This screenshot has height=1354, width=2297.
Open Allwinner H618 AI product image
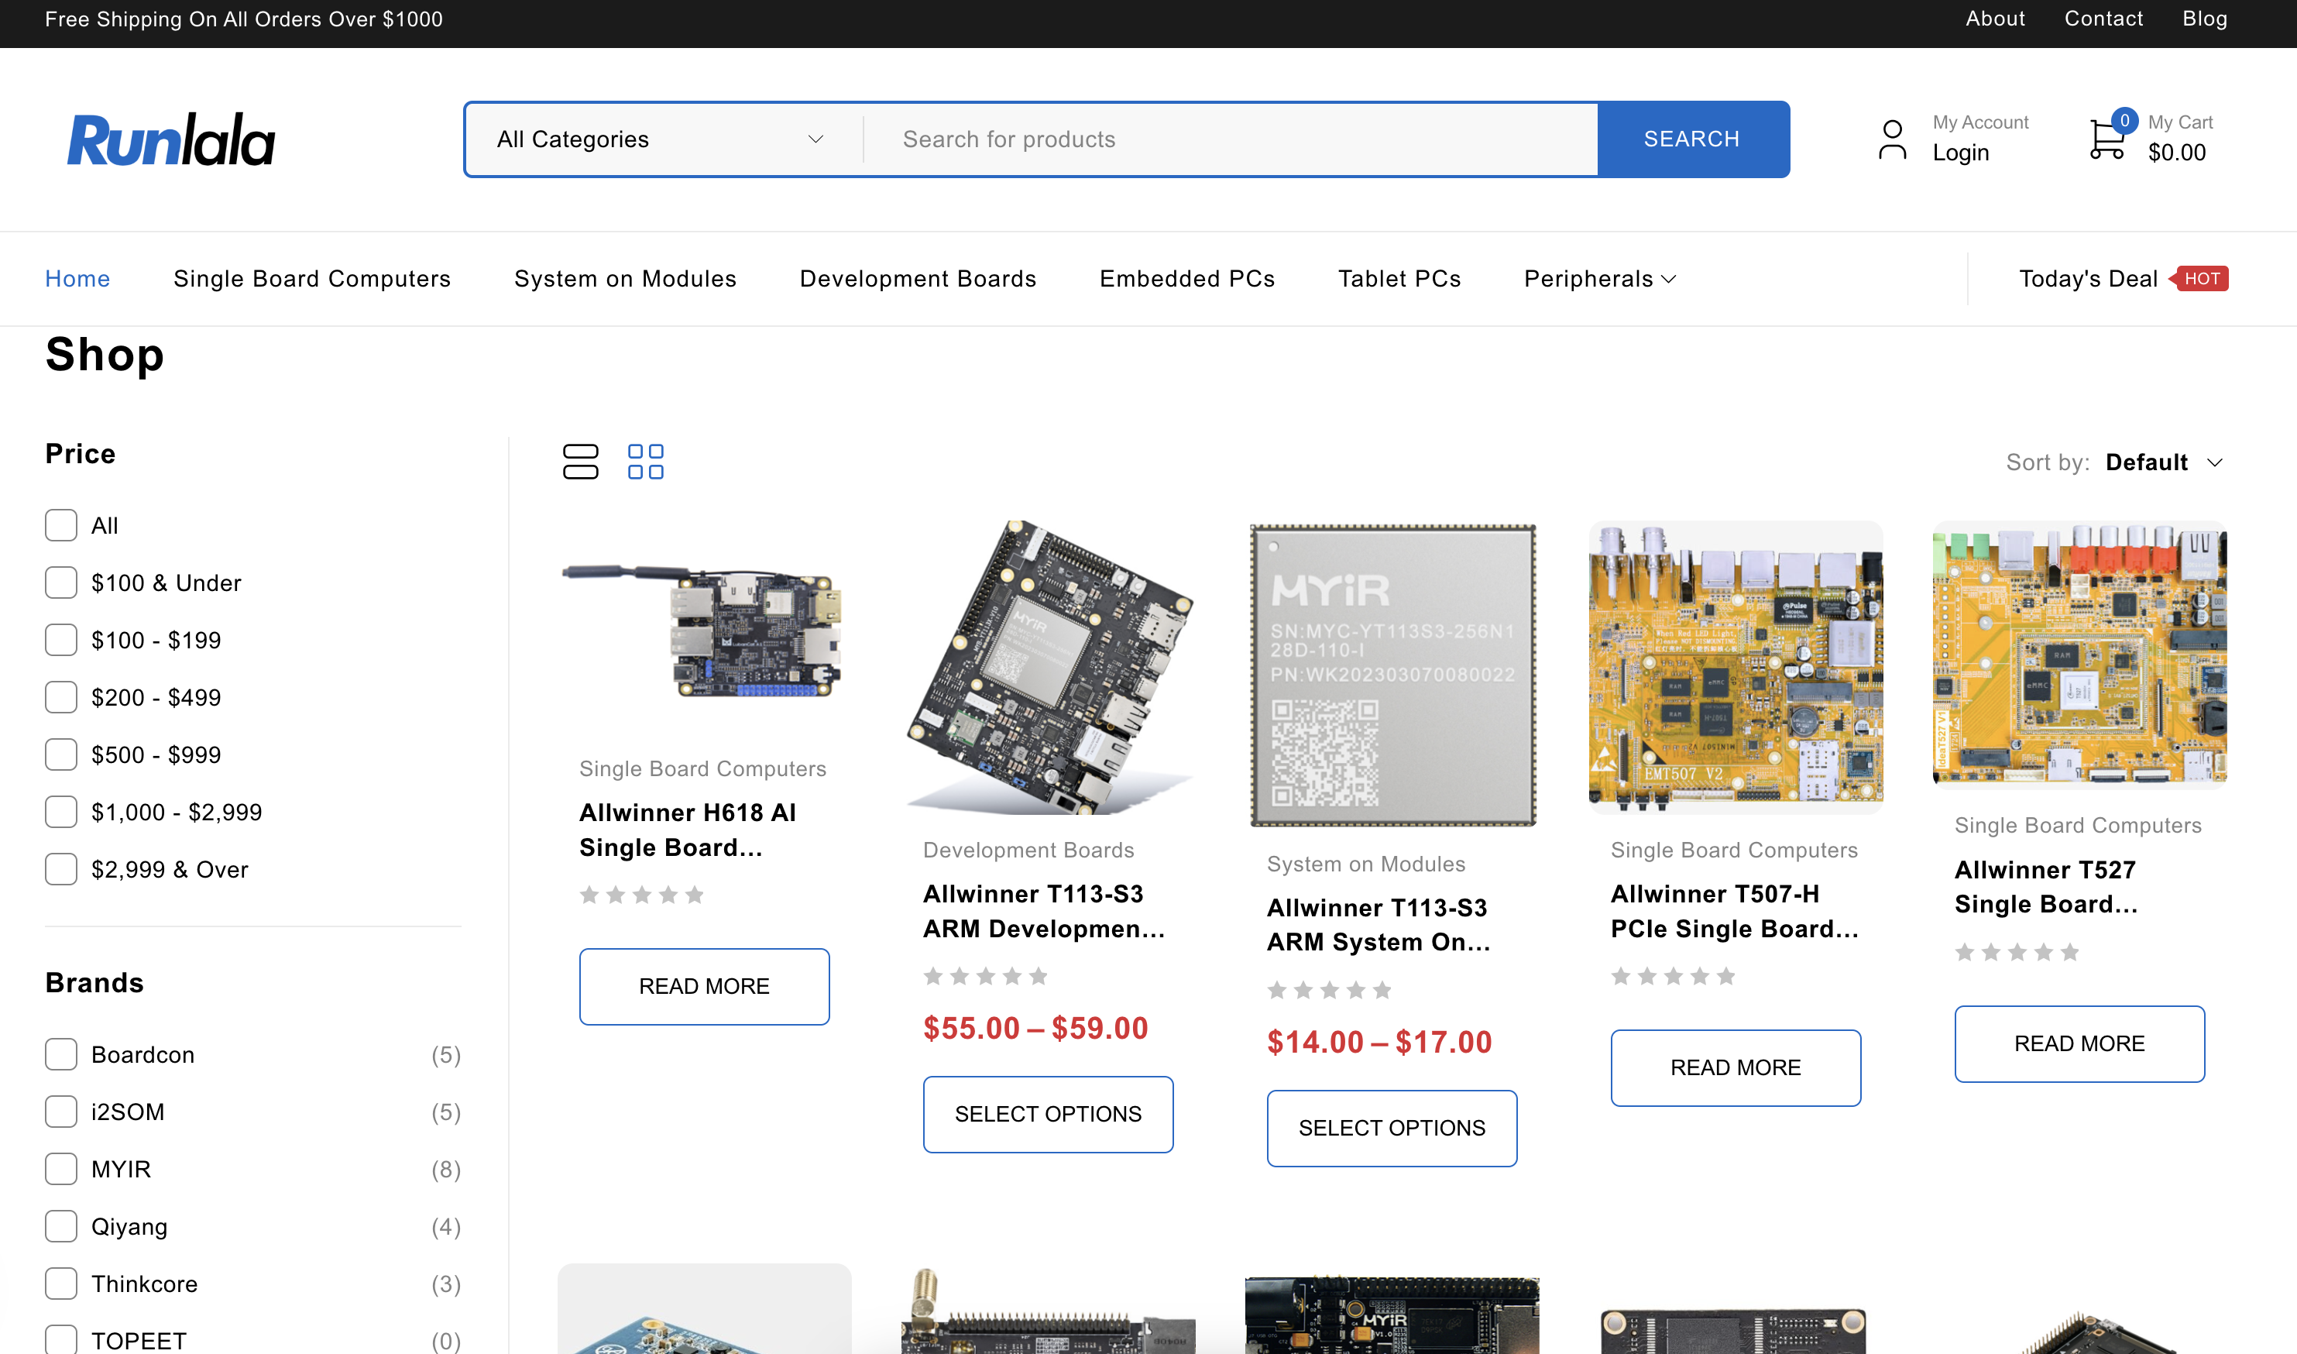tap(704, 631)
